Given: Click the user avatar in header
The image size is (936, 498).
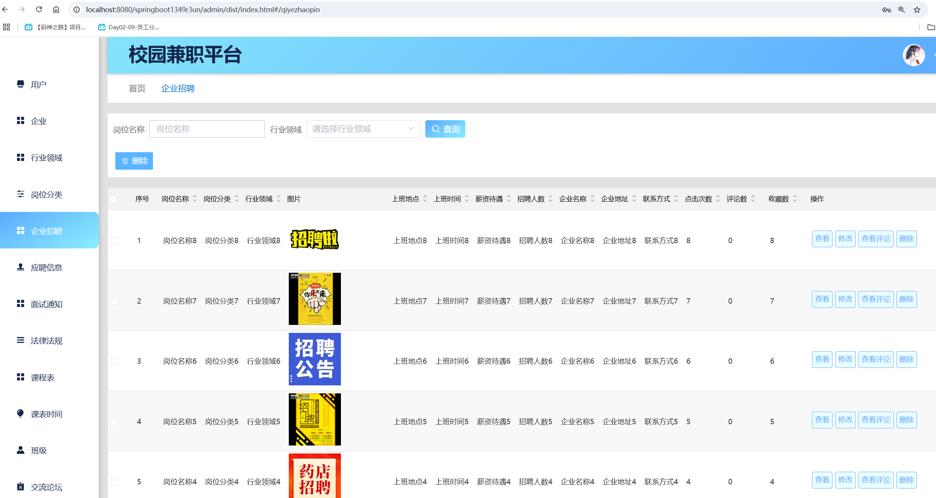Looking at the screenshot, I should [x=914, y=55].
